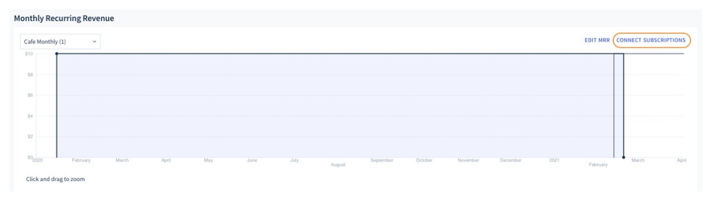This screenshot has width=706, height=201.
Task: Click the dropdown chevron beside Cafe Monthly
Action: coord(94,42)
